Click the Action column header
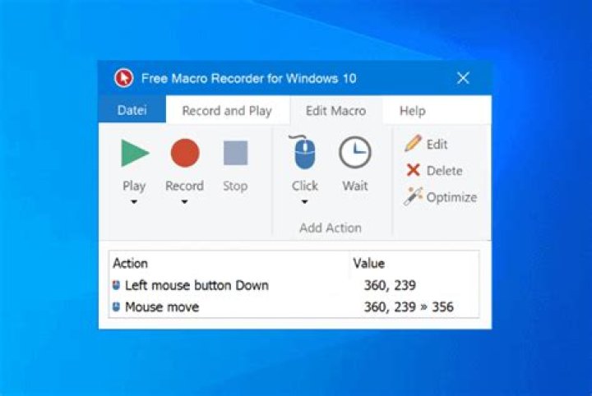The width and height of the screenshot is (592, 396). click(130, 263)
